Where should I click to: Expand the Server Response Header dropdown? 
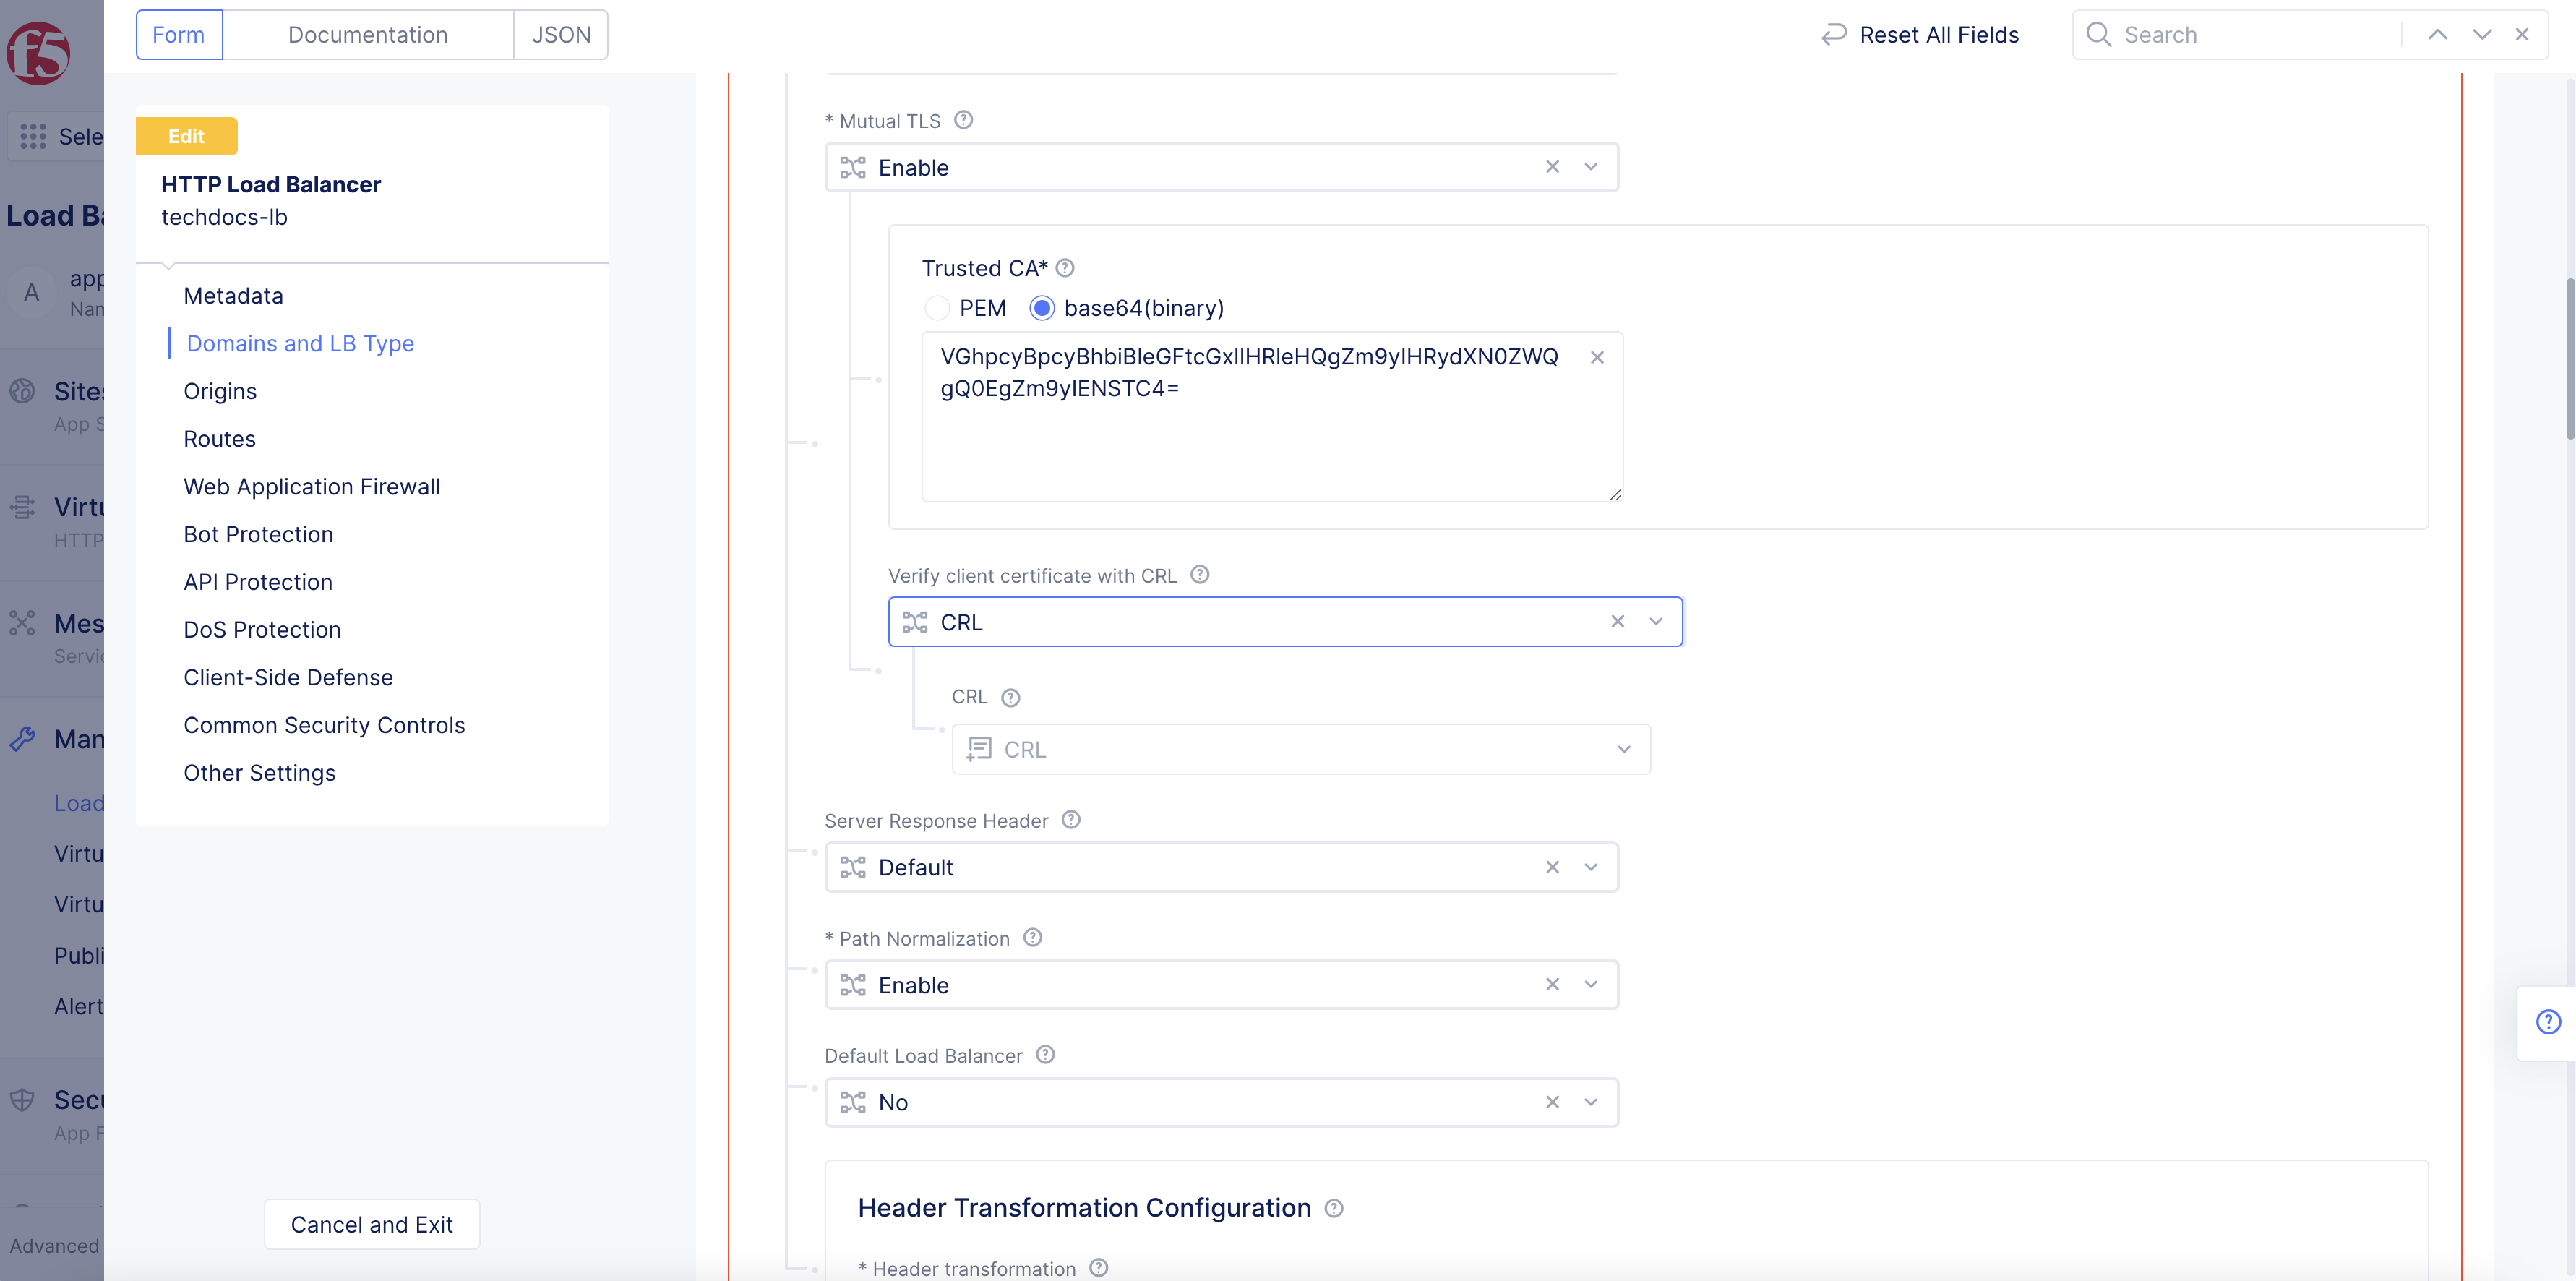1591,867
